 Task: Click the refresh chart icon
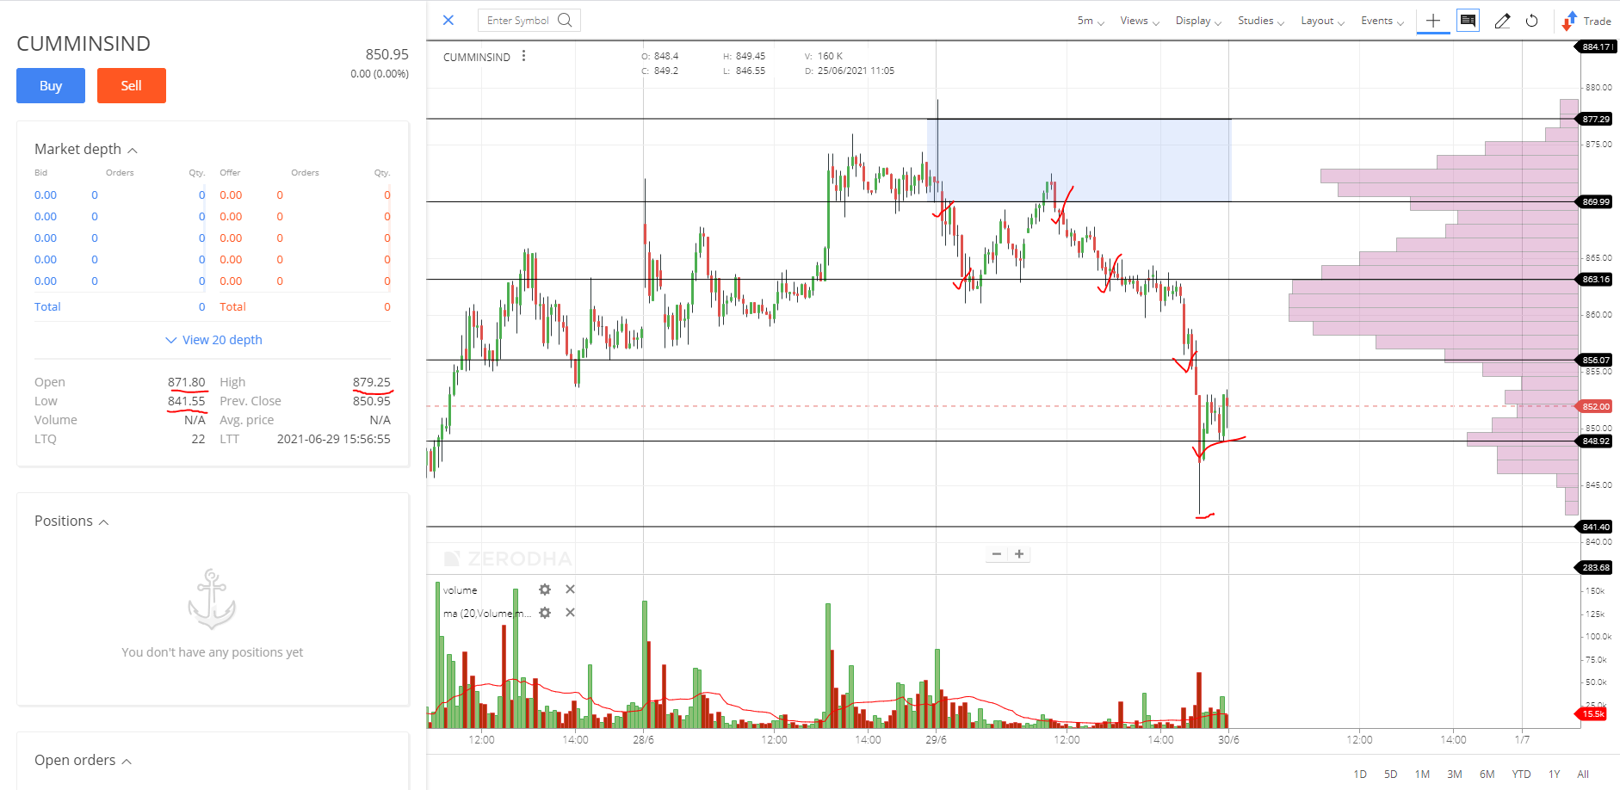click(1532, 21)
